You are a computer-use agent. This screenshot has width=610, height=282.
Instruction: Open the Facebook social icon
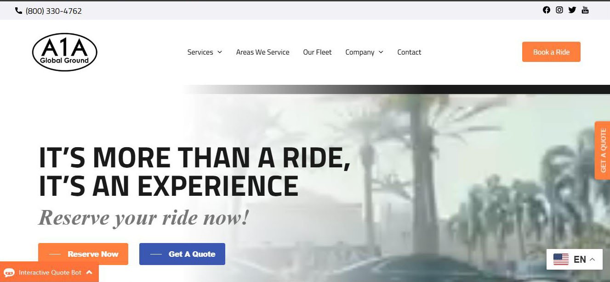[546, 10]
